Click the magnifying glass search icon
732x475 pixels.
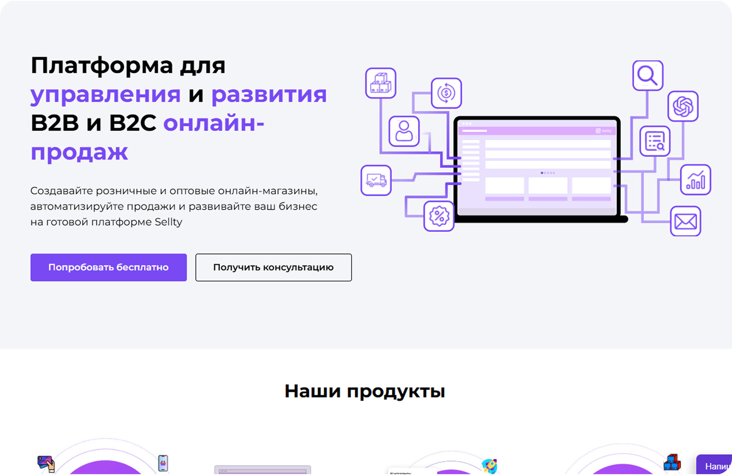647,75
